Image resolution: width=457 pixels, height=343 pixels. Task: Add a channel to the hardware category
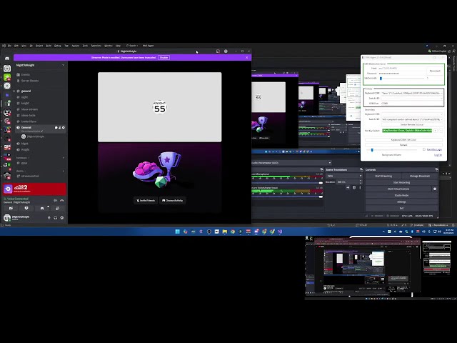[64, 158]
